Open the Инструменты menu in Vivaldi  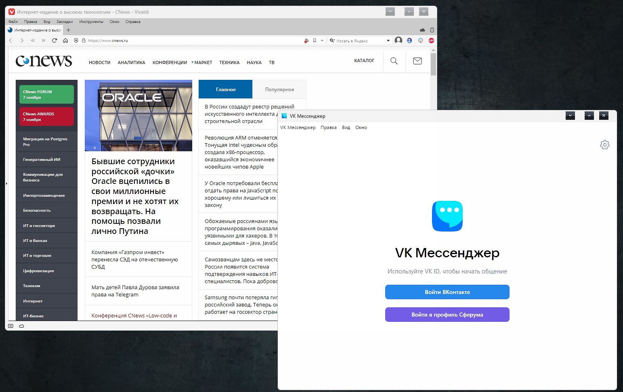91,22
